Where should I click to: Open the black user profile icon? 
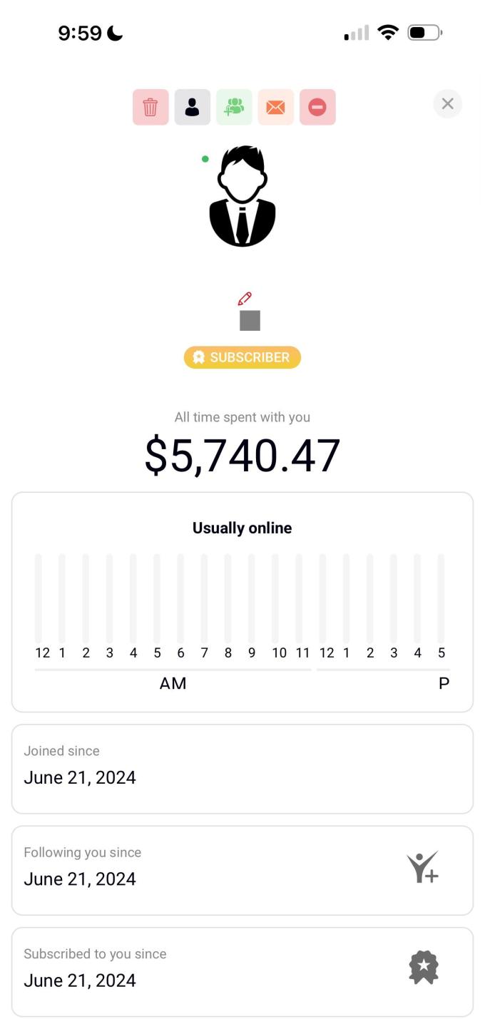192,107
